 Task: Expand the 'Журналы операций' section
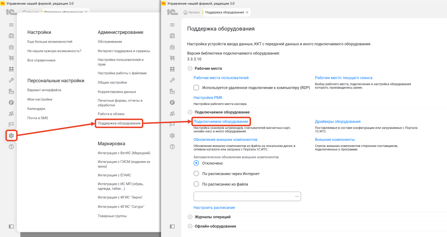(190, 217)
